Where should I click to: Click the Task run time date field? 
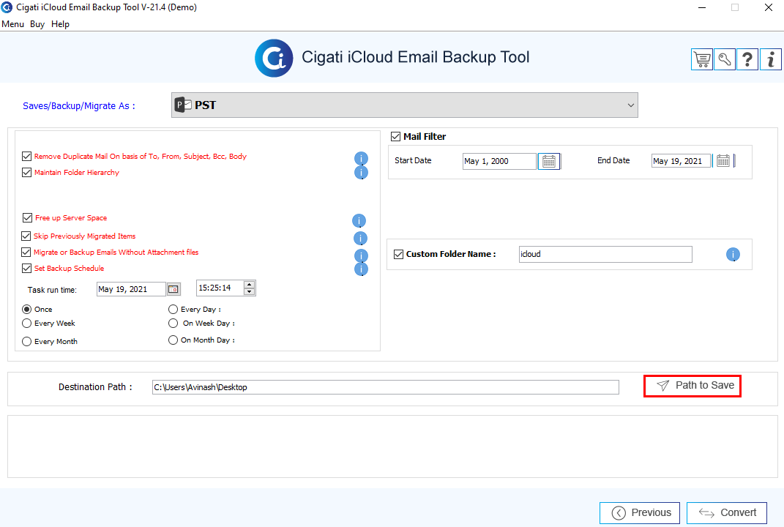point(131,289)
